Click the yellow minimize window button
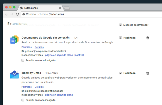 tap(10, 7)
